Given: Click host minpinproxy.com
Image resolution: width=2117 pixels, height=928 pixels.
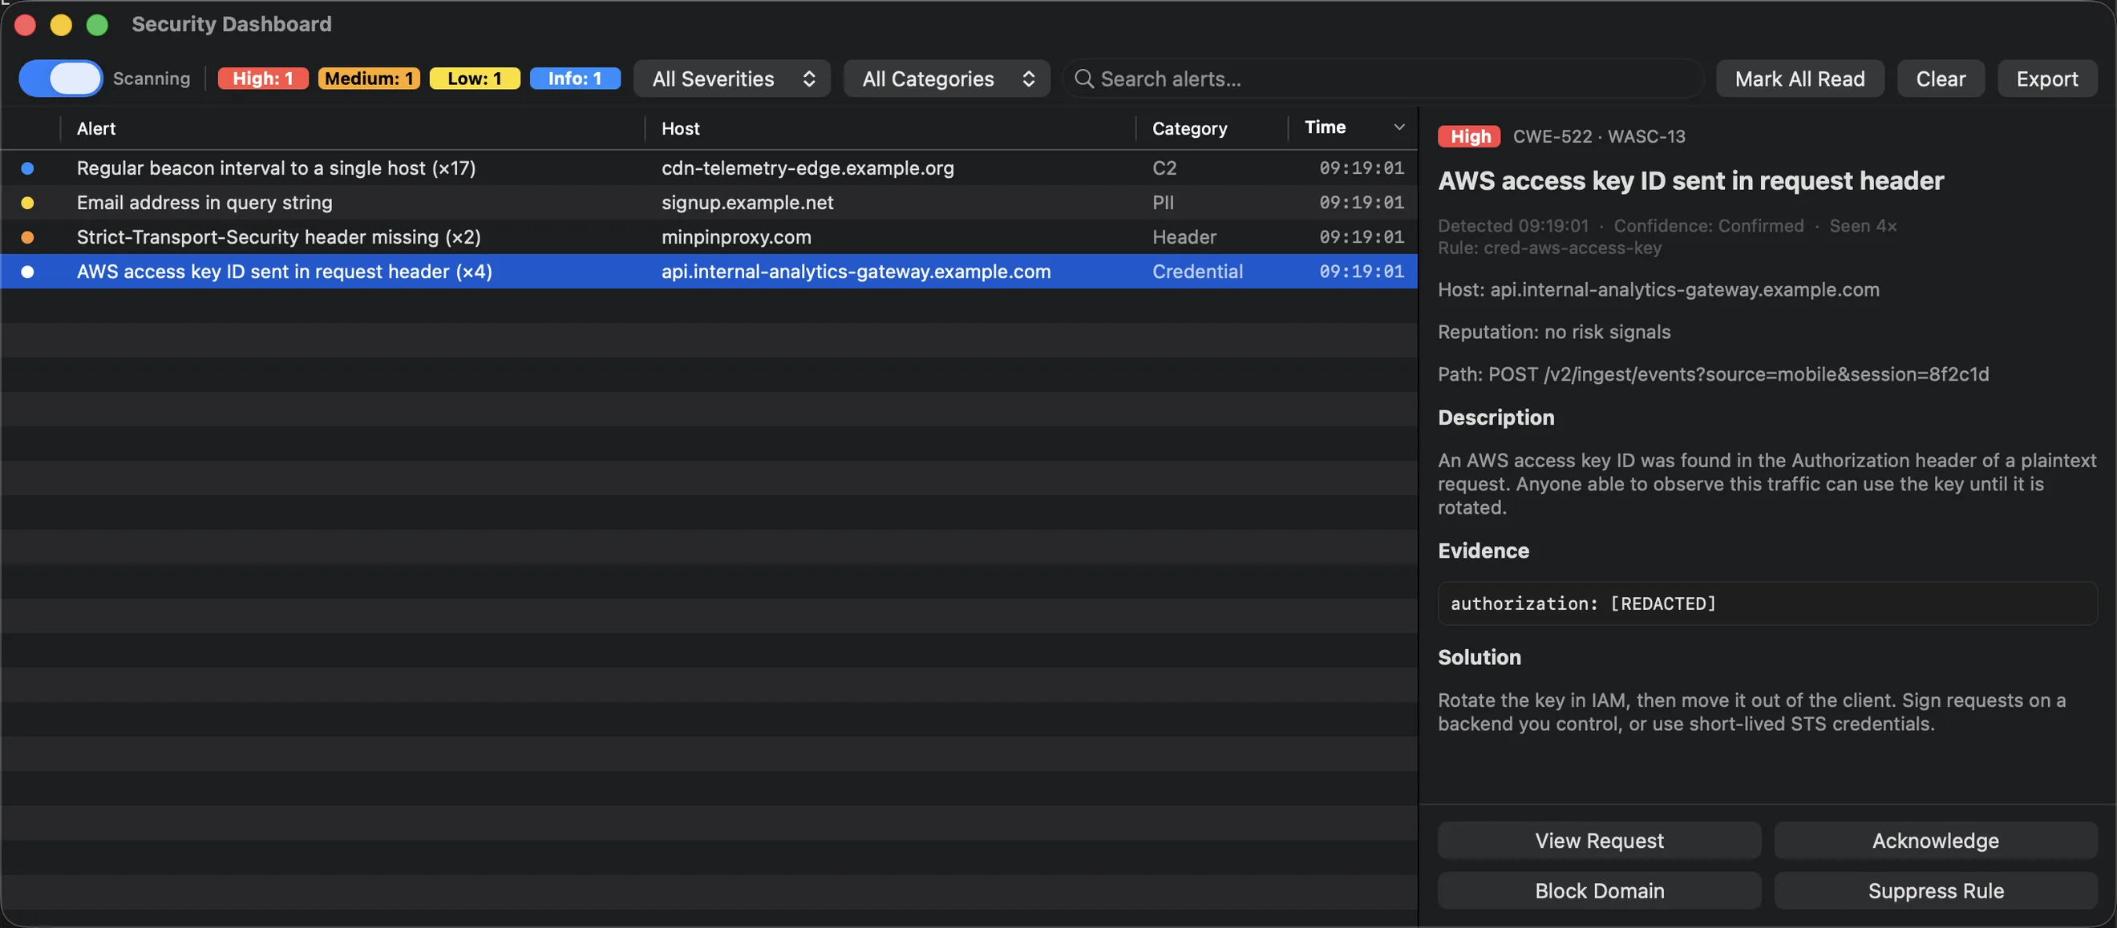Looking at the screenshot, I should [736, 237].
